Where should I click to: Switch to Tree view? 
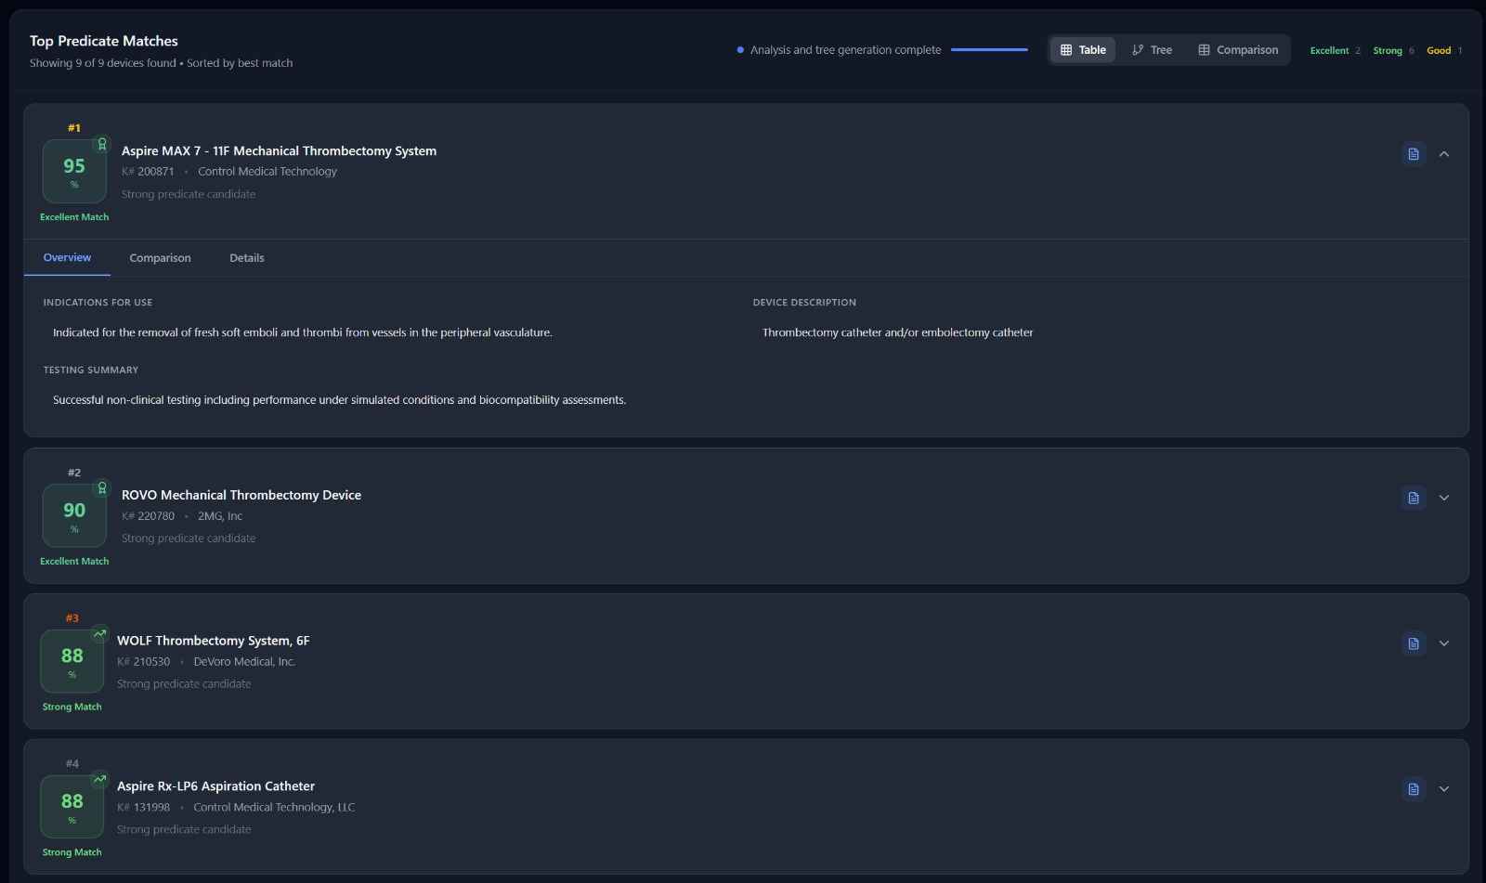click(x=1152, y=50)
